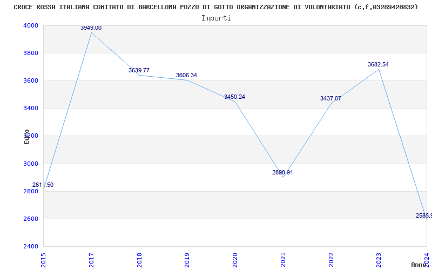Select the 3450.24 value for 2020

[x=234, y=97]
